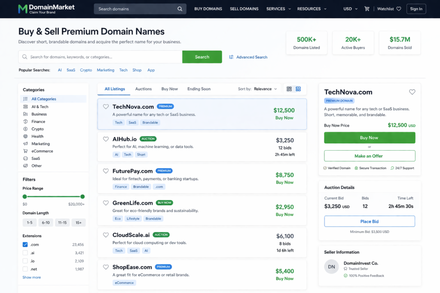Favorite CloudScale.ai with heart icon

tap(106, 235)
